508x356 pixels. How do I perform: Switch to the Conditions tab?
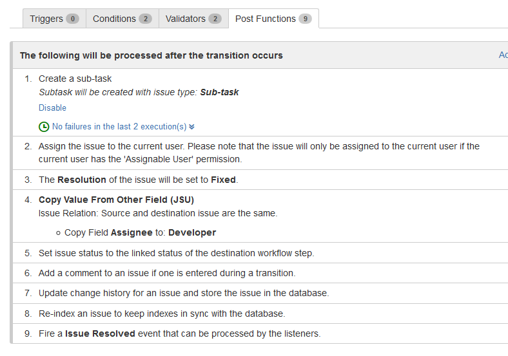(122, 19)
